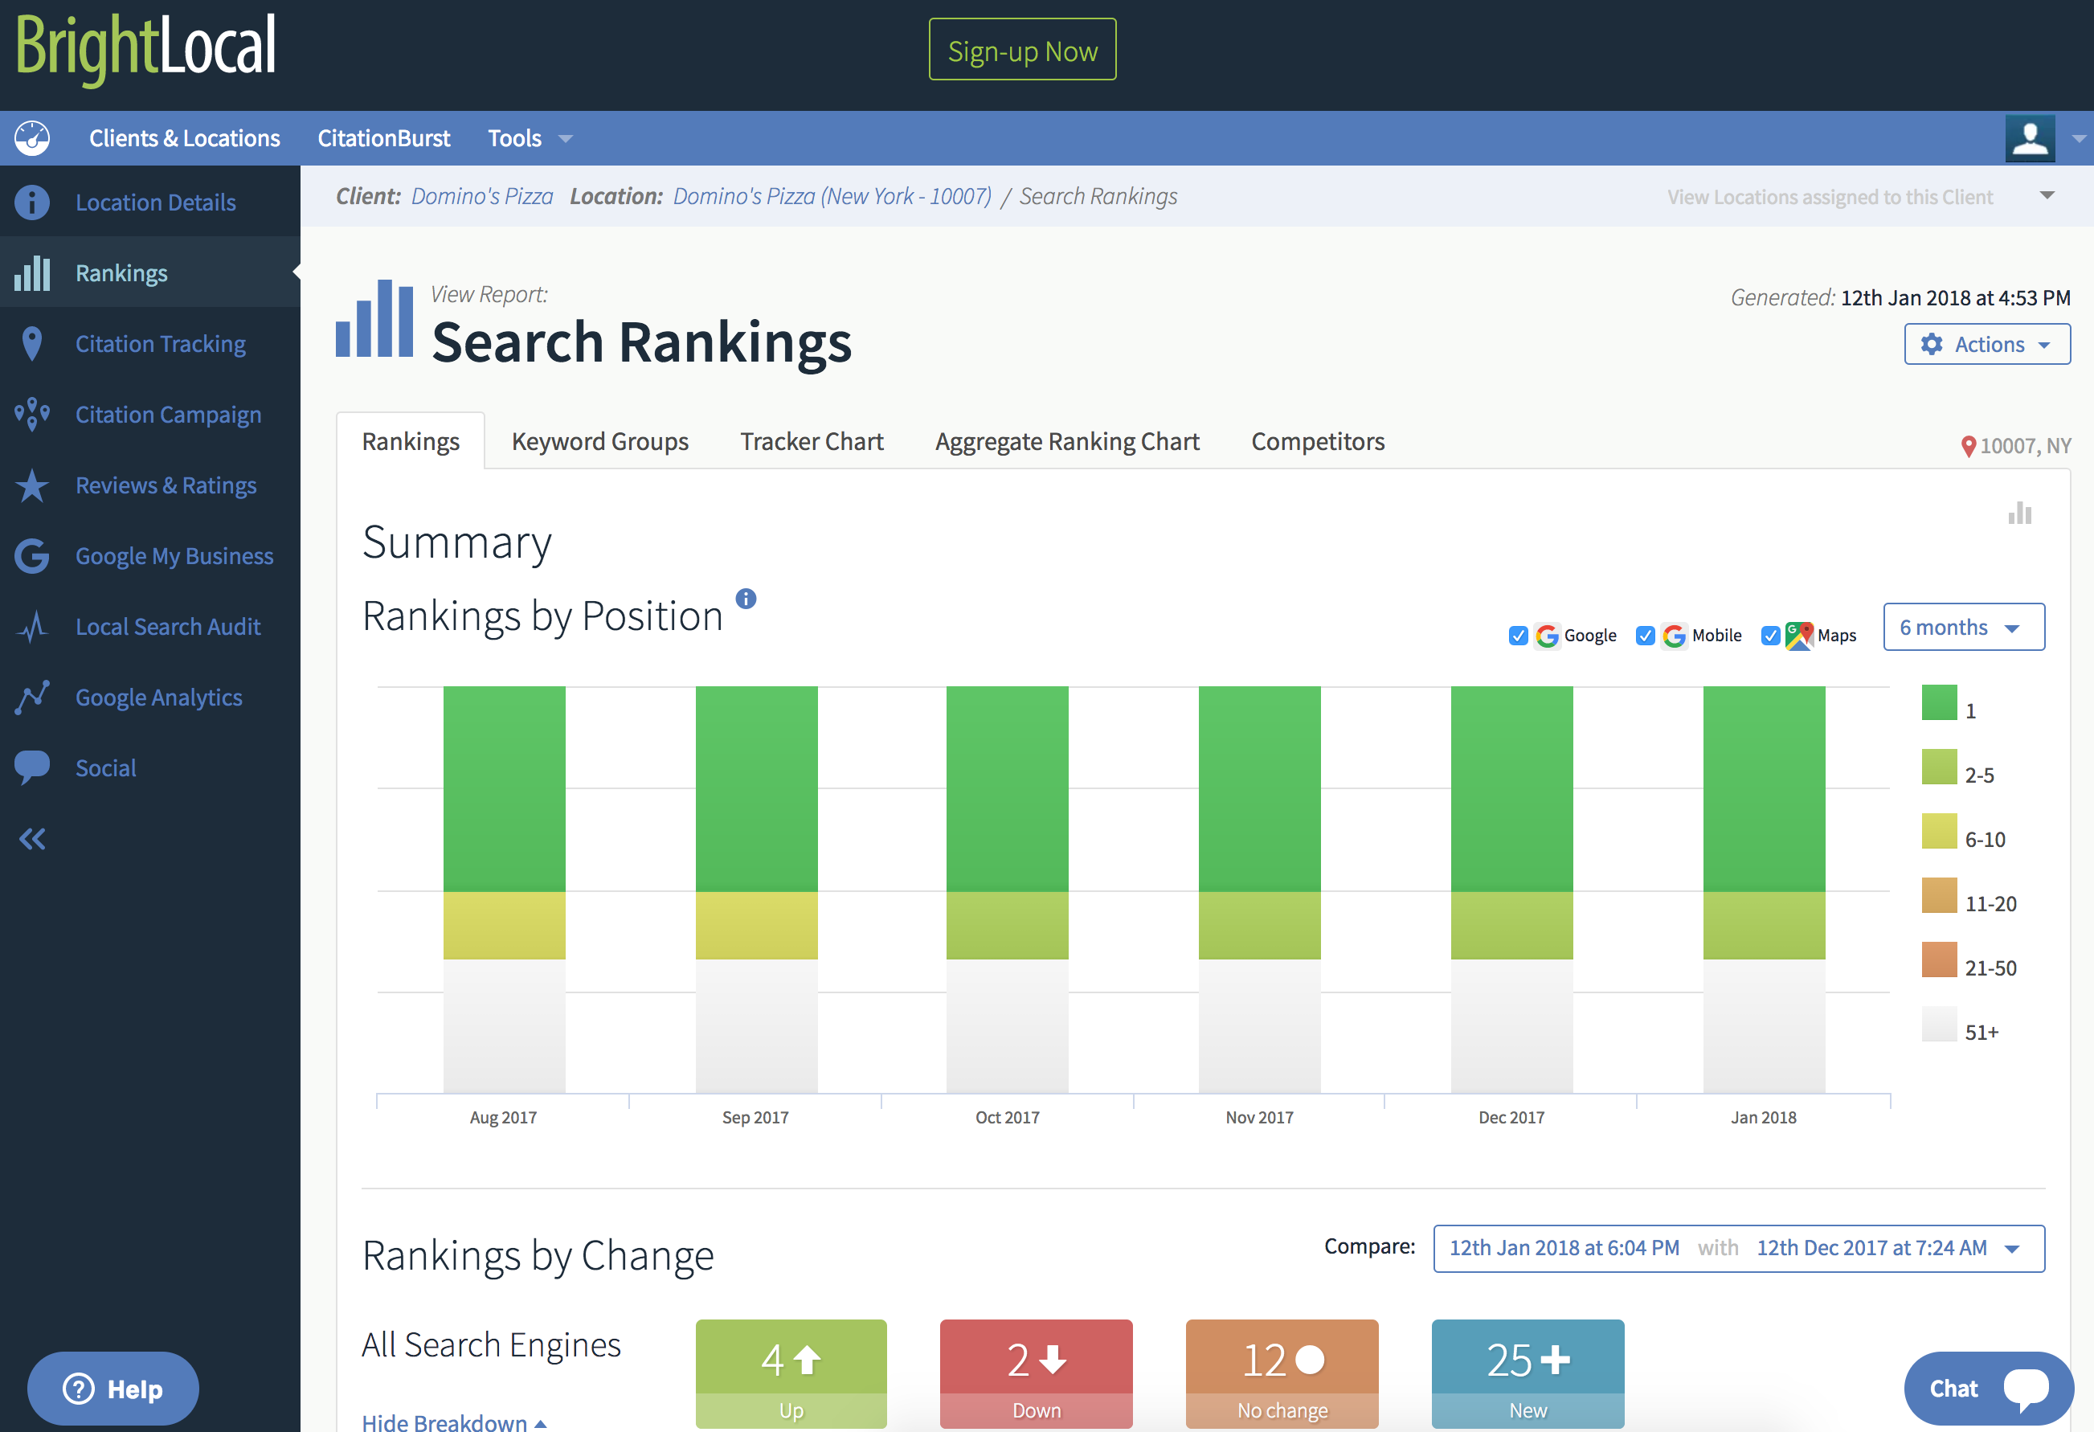Screen dimensions: 2094x1432
Task: Expand the Tools menu arrow
Action: tap(566, 139)
